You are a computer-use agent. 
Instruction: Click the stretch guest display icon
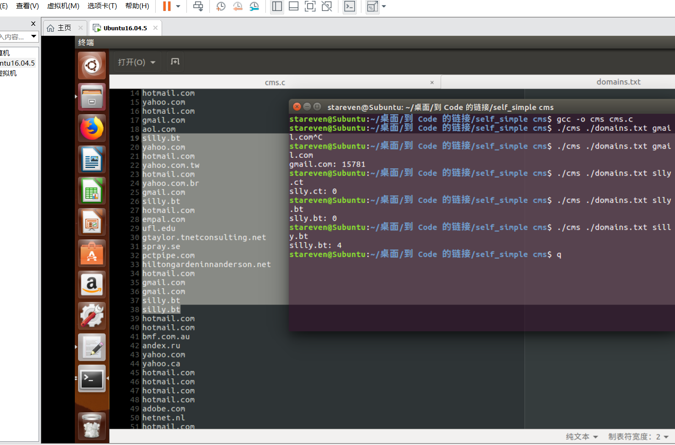coord(372,6)
